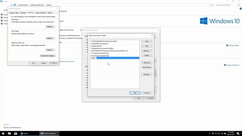This screenshot has width=242, height=136.
Task: Select the %SystemRoot%\system32 entry
Action: pos(115,44)
